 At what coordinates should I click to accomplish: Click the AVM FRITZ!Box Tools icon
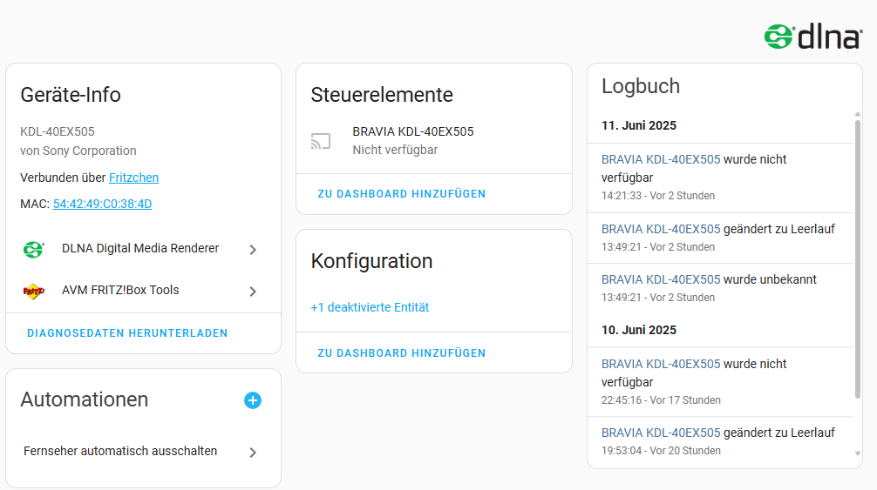coord(33,291)
